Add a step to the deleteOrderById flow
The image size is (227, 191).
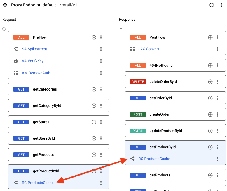210,82
